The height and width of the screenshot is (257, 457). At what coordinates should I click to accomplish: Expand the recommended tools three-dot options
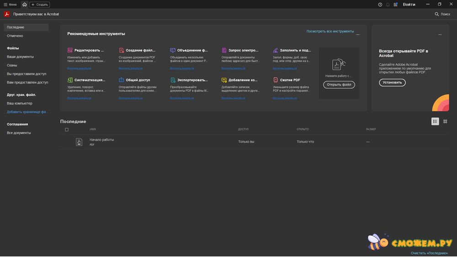coord(358,34)
